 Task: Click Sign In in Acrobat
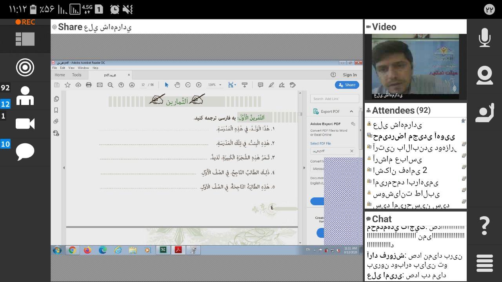point(350,75)
